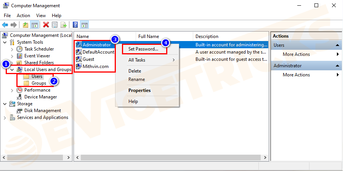Click the System Tools icon
343x171 pixels.
[x=12, y=42]
